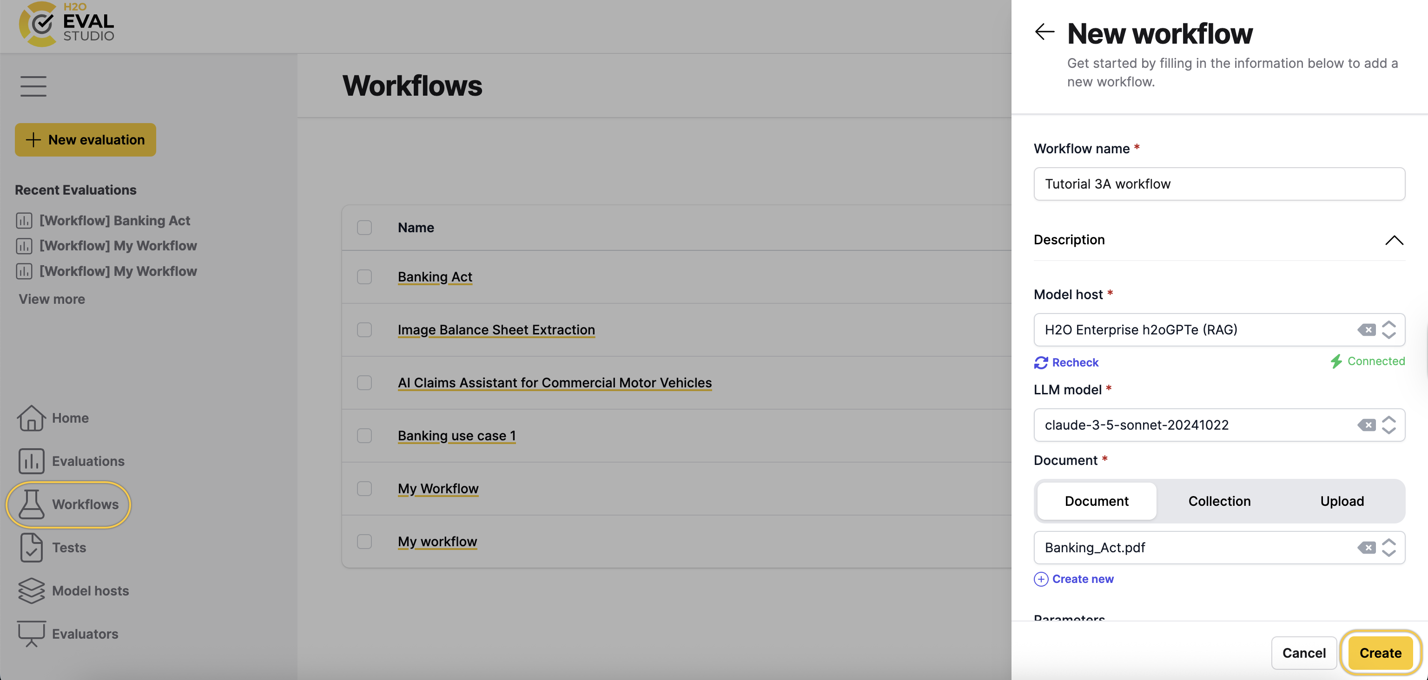Switch to the Collection tab
The height and width of the screenshot is (680, 1428).
pos(1219,501)
